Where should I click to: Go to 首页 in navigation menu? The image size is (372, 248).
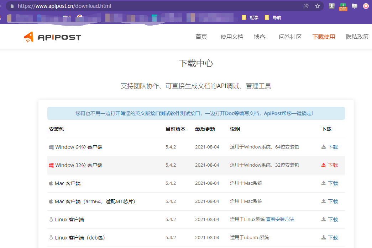tap(201, 37)
